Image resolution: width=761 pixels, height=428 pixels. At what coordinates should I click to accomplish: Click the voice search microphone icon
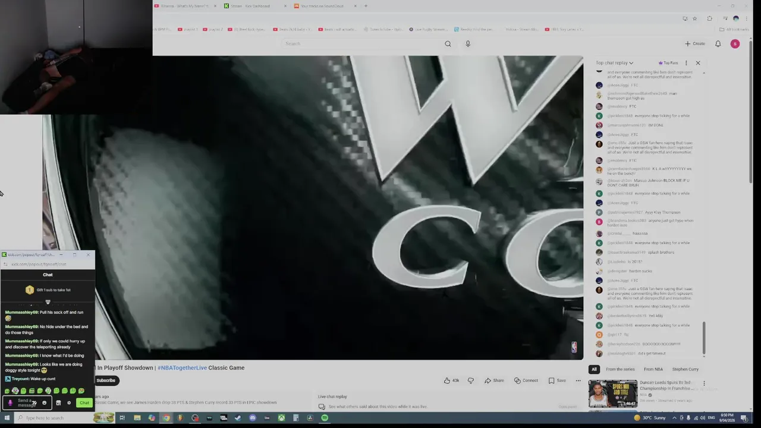point(468,43)
